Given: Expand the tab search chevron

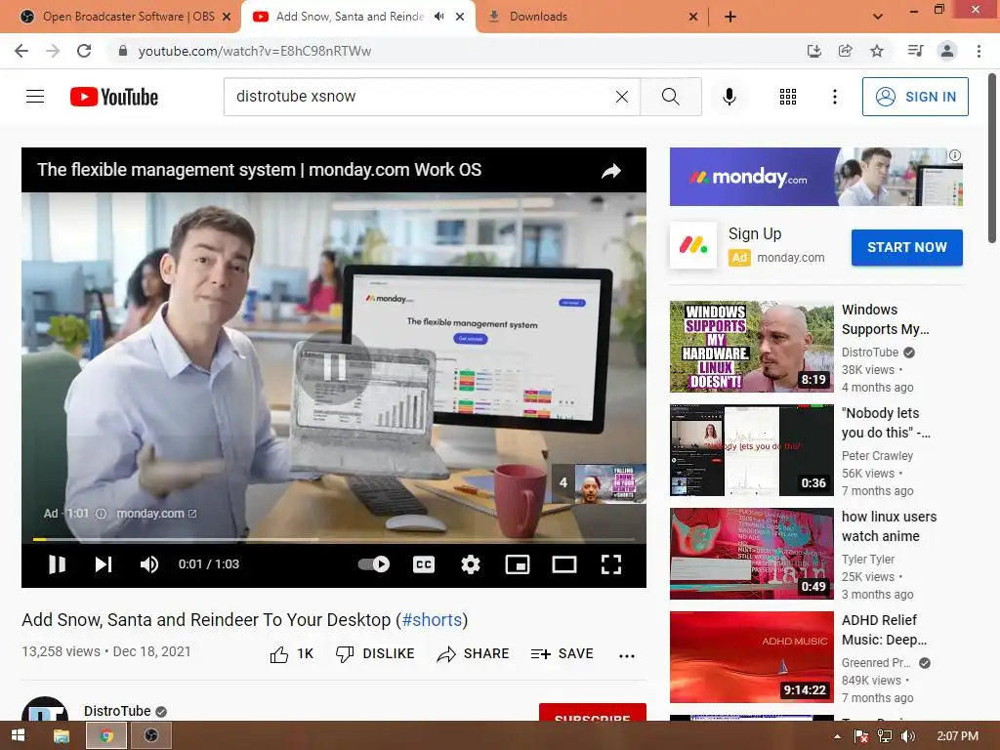Looking at the screenshot, I should pos(878,17).
